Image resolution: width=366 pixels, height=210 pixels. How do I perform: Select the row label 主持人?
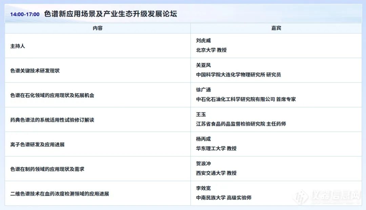18,46
